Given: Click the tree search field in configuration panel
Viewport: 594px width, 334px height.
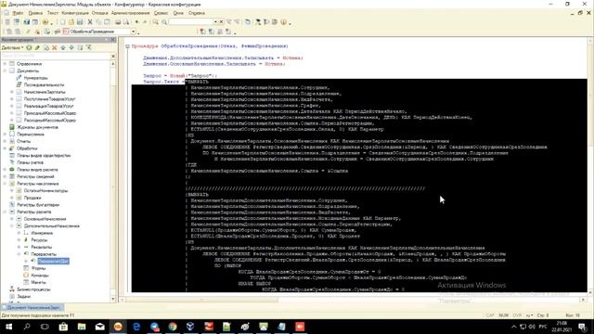Looking at the screenshot, I should 56,56.
